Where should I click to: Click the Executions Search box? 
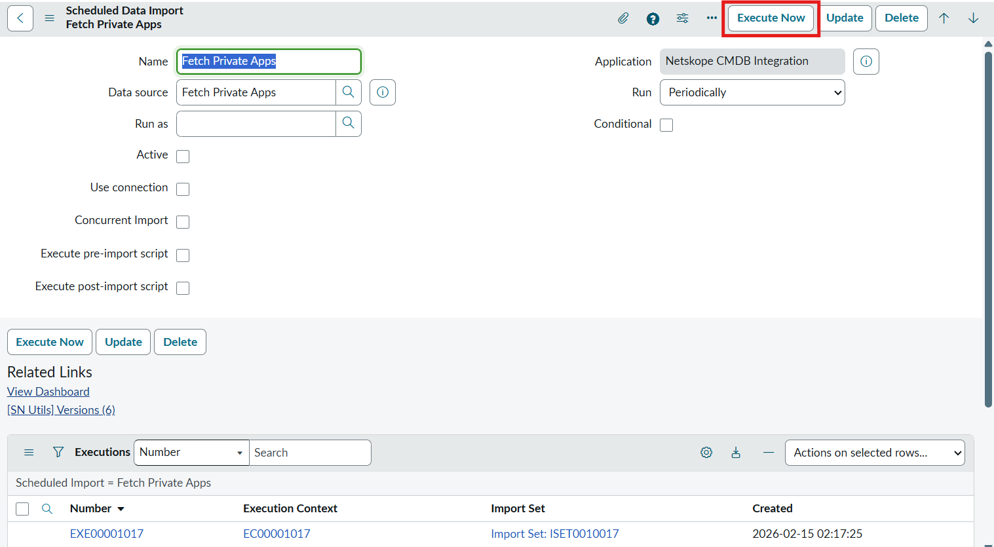tap(310, 453)
